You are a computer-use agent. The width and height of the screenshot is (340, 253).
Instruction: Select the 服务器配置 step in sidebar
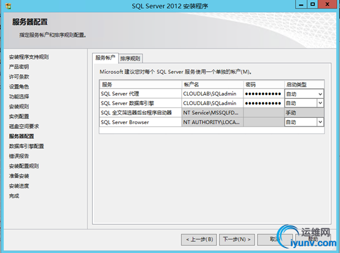click(x=22, y=136)
